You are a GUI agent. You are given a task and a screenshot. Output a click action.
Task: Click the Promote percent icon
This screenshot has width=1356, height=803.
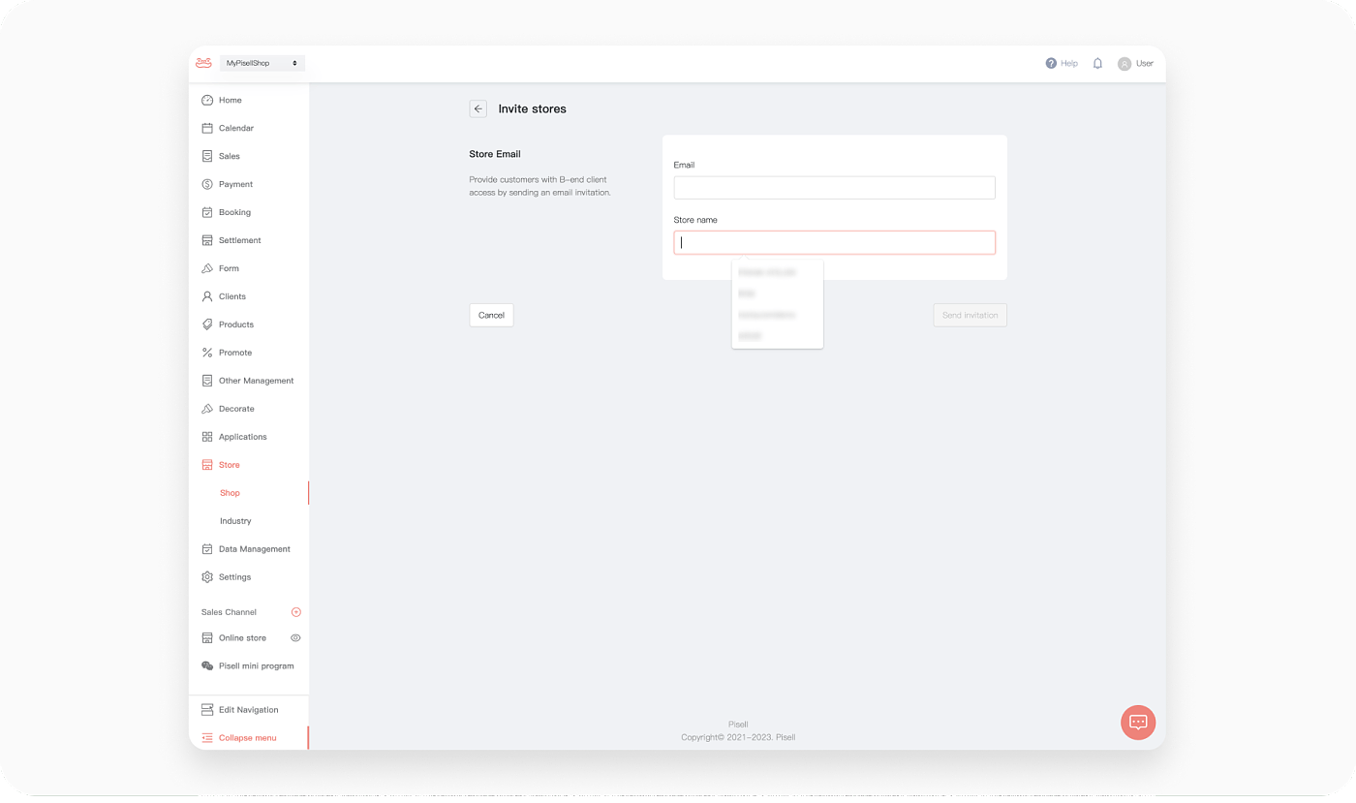(x=207, y=353)
